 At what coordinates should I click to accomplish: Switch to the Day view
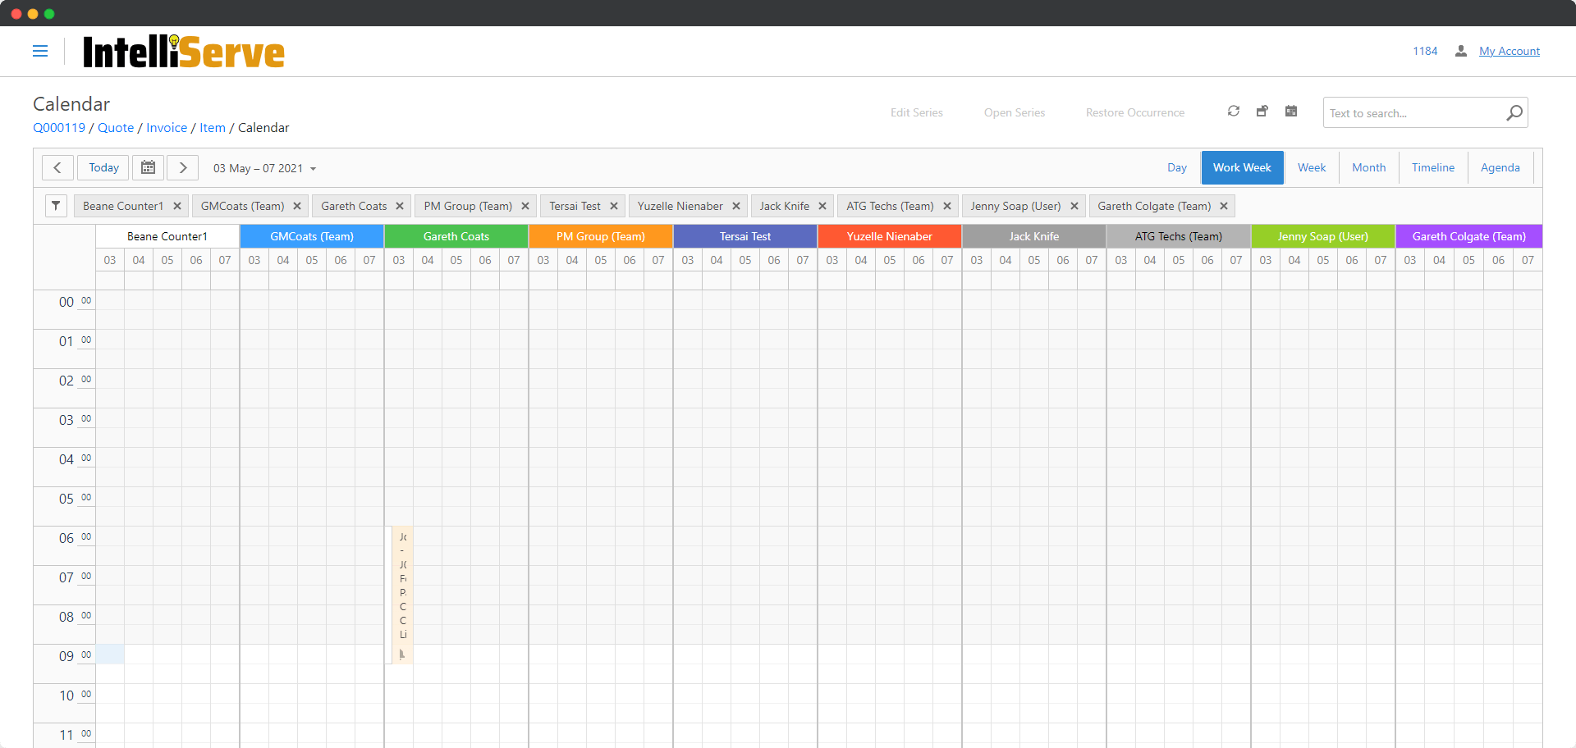click(1177, 168)
